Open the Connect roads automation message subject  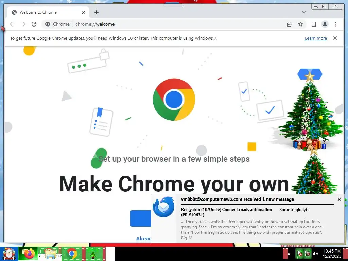[226, 212]
